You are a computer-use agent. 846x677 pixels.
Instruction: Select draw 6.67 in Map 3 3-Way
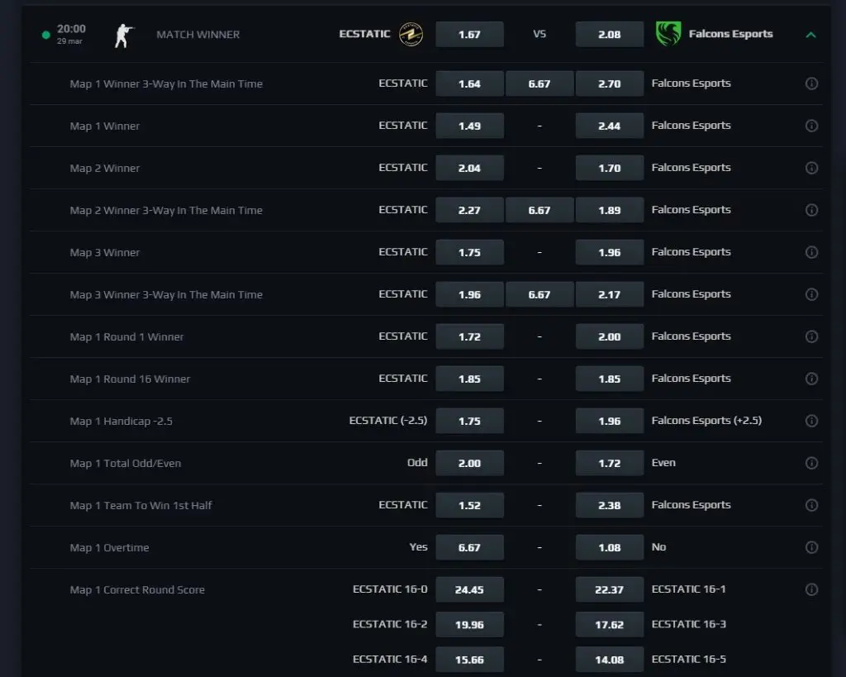point(539,294)
